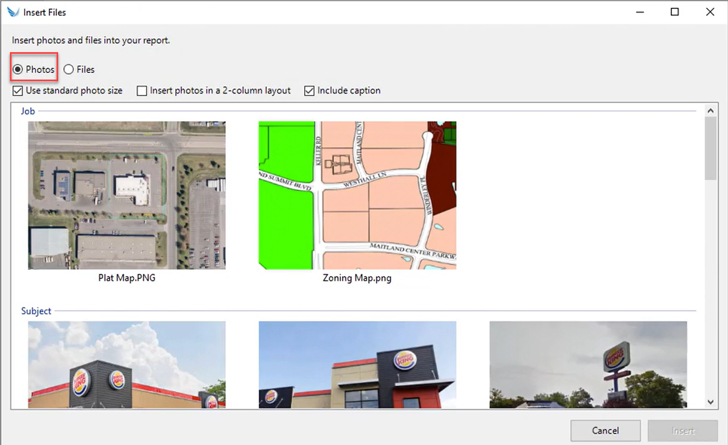Click the Subject section header
The image size is (728, 445).
point(36,311)
